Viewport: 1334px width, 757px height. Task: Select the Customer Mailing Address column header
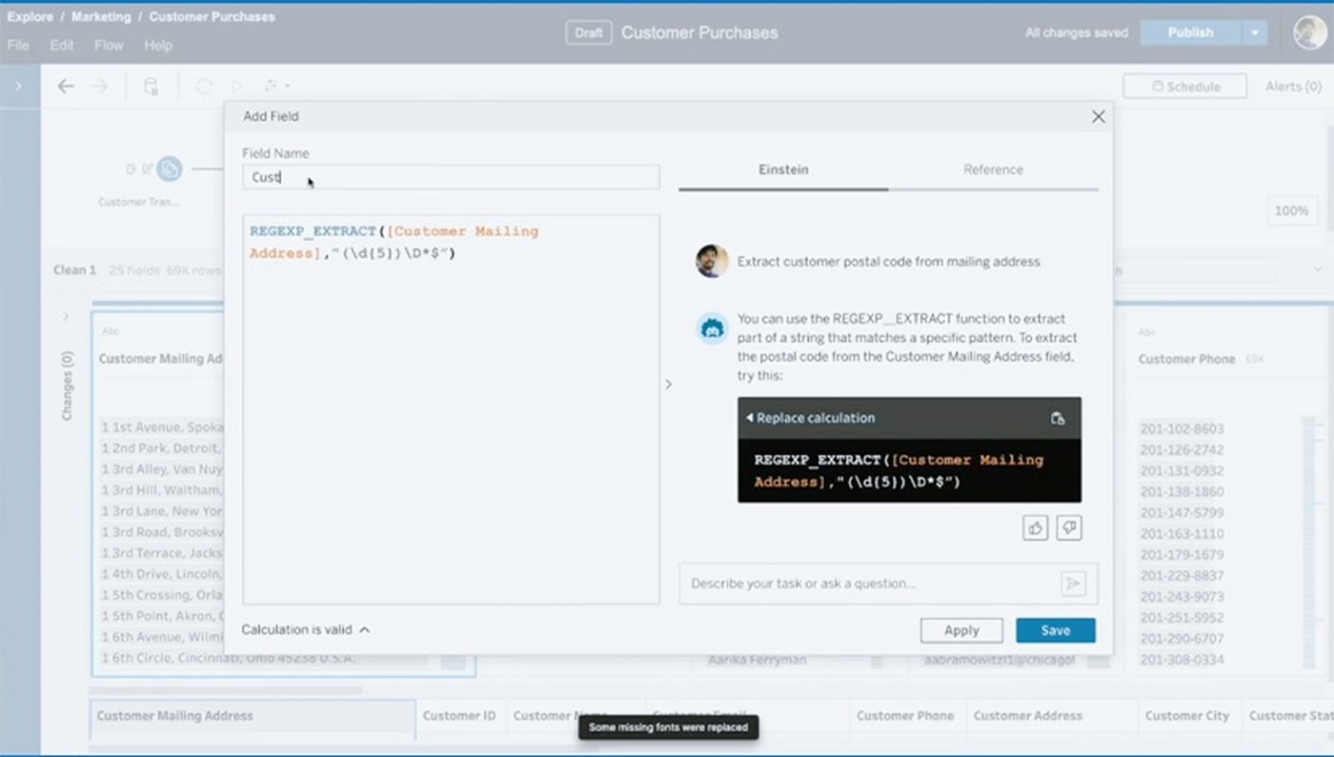(253, 716)
